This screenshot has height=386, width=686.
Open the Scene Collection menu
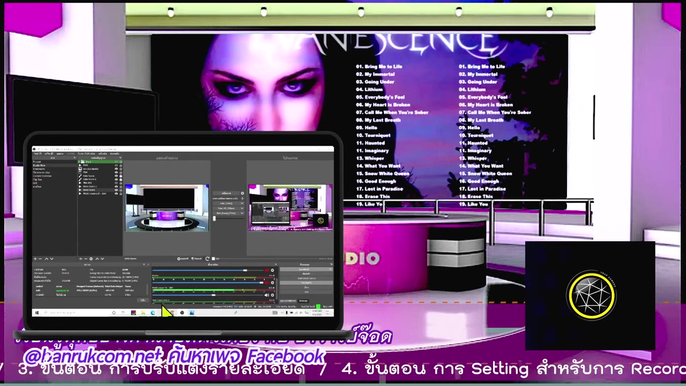click(x=87, y=154)
